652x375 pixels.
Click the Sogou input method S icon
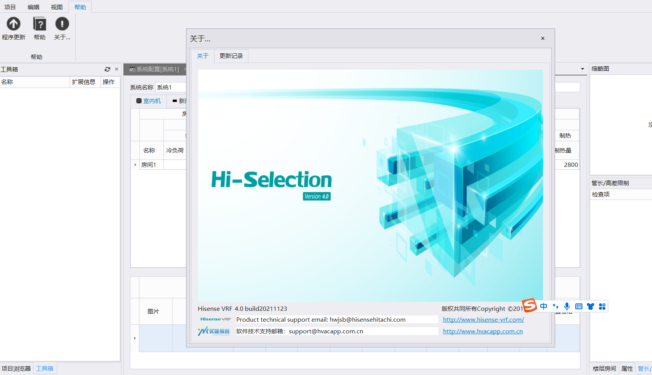(x=529, y=305)
